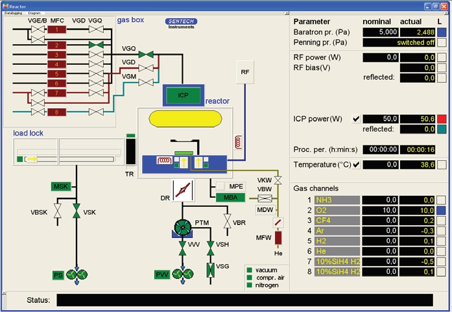Edit the O2 nominal flow field
The width and height of the screenshot is (452, 312).
[x=380, y=210]
